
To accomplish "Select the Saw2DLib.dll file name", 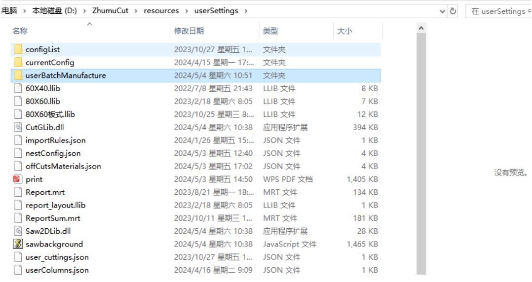I will (48, 231).
